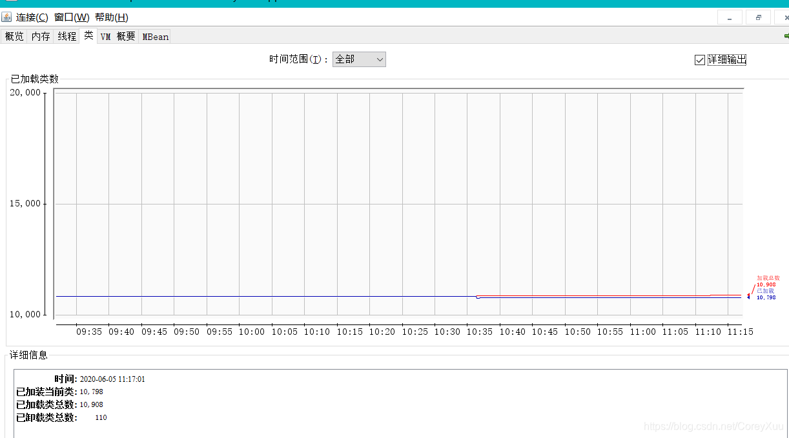Click the 10,000 axis label
The height and width of the screenshot is (438, 789).
click(x=25, y=314)
